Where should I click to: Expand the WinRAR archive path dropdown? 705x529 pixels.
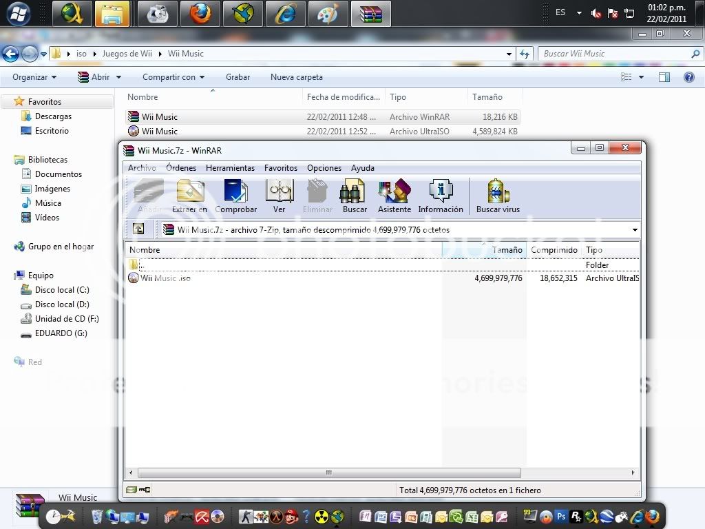[x=635, y=230]
